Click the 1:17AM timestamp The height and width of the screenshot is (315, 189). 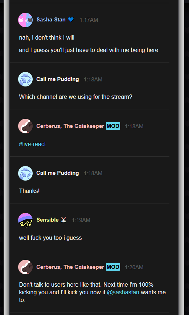[x=89, y=20]
